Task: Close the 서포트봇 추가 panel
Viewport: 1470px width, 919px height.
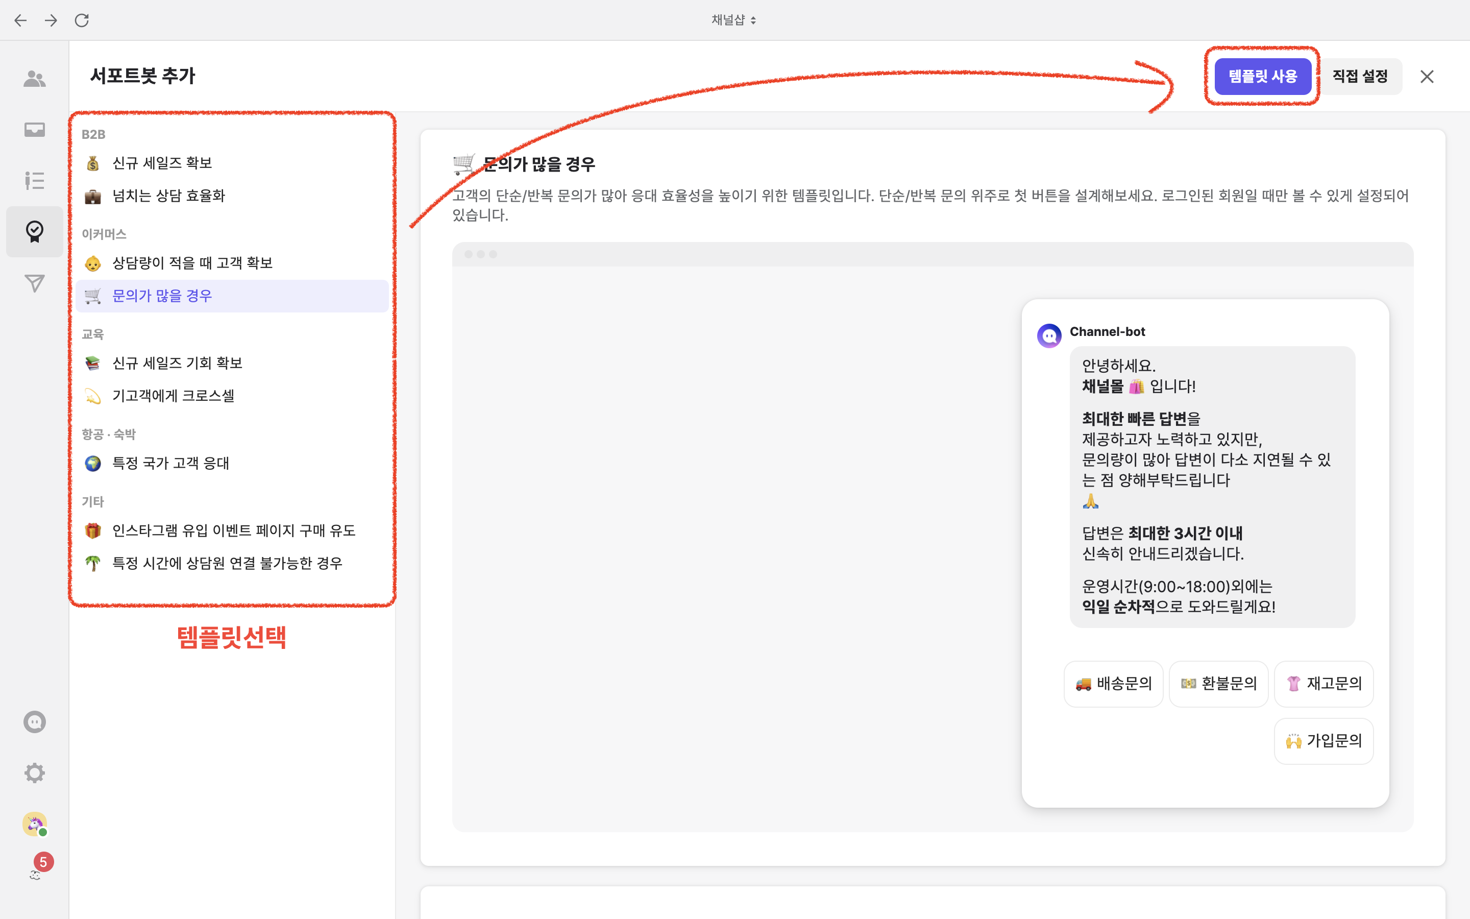Action: tap(1427, 77)
